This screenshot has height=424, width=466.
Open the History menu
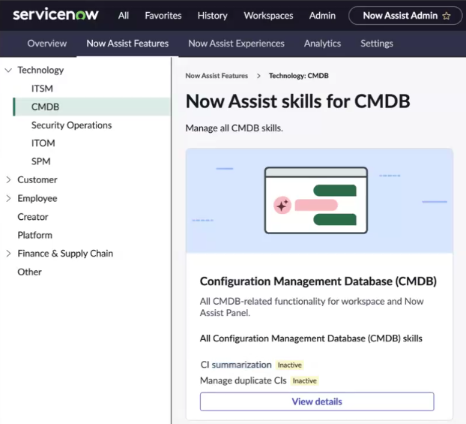[213, 16]
